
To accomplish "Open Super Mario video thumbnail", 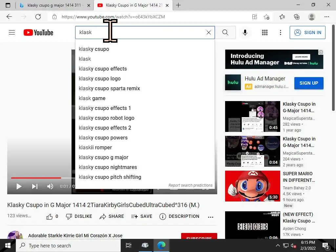I will click(x=253, y=186).
